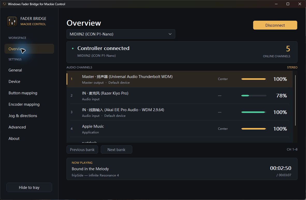
Task: Click the app icon in the title bar
Action: point(4,4)
